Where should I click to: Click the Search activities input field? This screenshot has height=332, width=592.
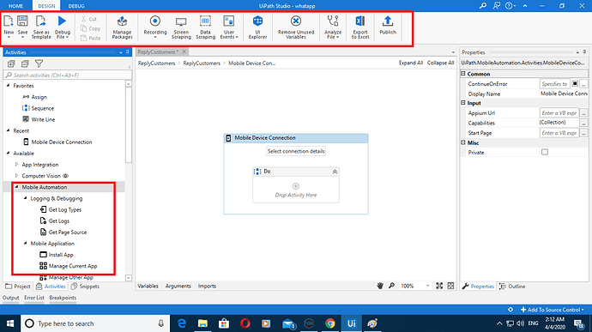pyautogui.click(x=68, y=75)
